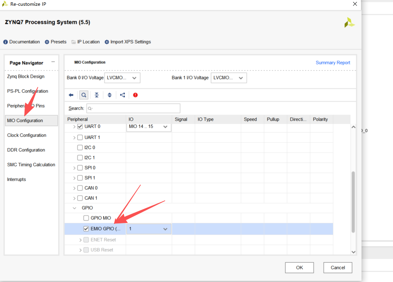Collapse the Page Navigator with the minus icon
This screenshot has height=282, width=393.
point(53,62)
